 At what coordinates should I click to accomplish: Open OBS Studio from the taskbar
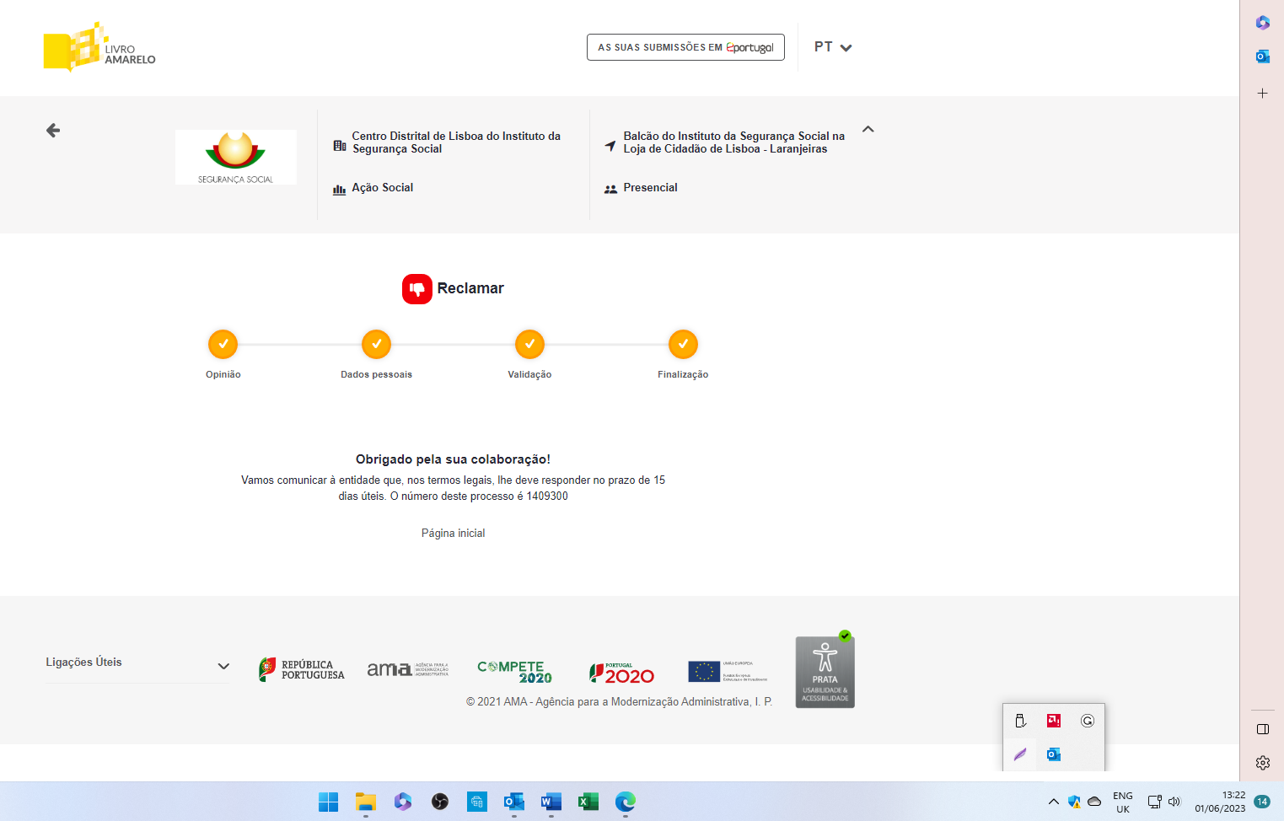[440, 802]
